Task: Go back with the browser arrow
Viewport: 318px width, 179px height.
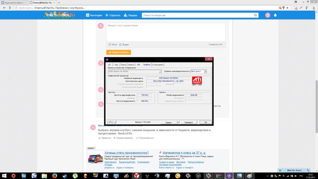Action: click(x=4, y=8)
